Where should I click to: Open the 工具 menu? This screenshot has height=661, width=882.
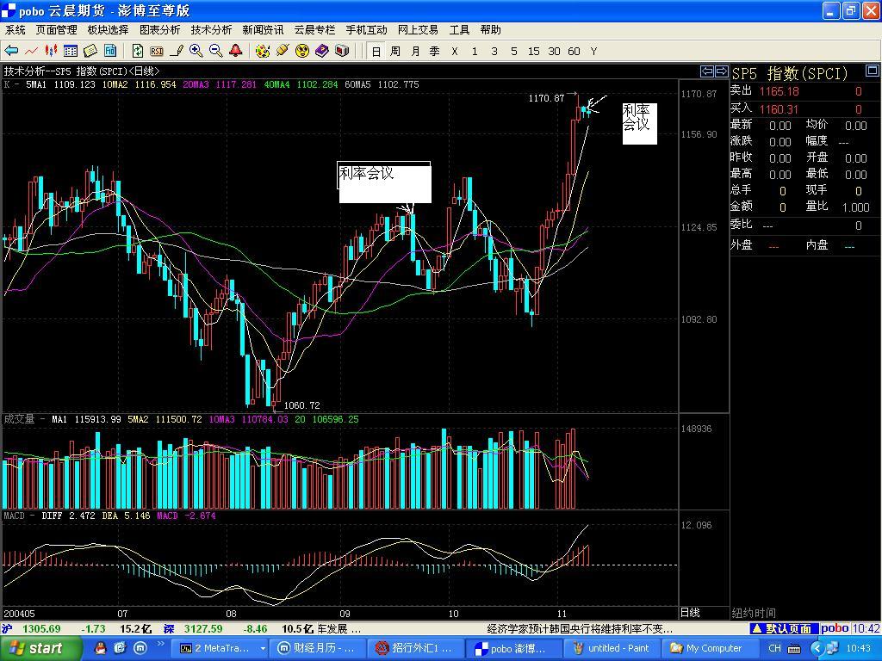459,30
